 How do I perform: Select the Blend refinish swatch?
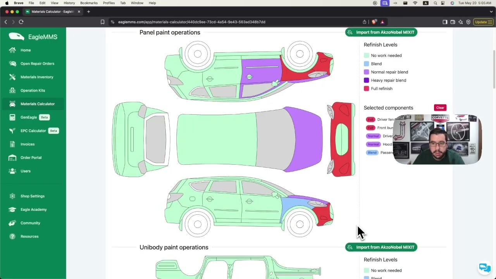366,64
